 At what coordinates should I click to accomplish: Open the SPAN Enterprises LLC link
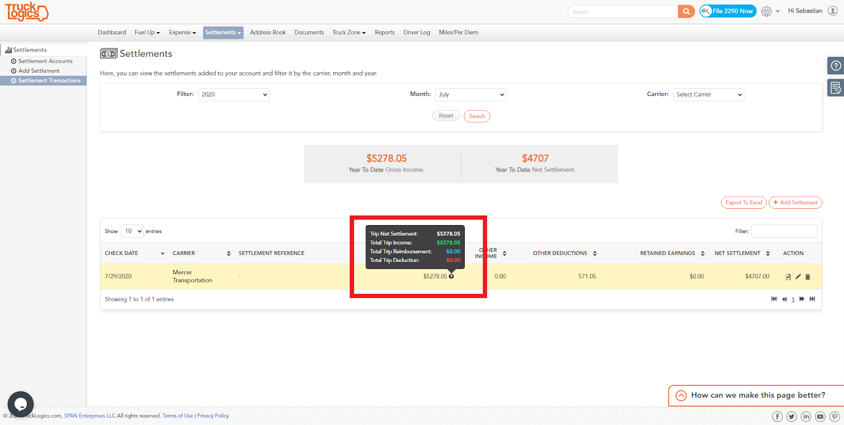(90, 416)
